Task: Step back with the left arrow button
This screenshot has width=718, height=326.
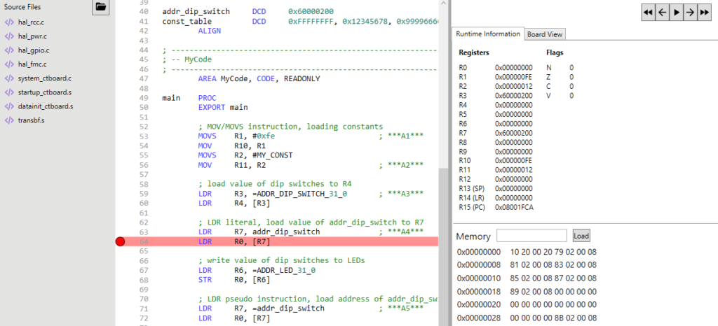Action: pyautogui.click(x=662, y=12)
